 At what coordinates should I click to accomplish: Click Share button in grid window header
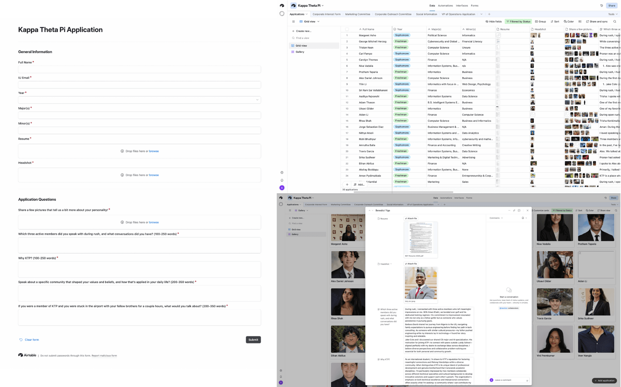pyautogui.click(x=612, y=5)
